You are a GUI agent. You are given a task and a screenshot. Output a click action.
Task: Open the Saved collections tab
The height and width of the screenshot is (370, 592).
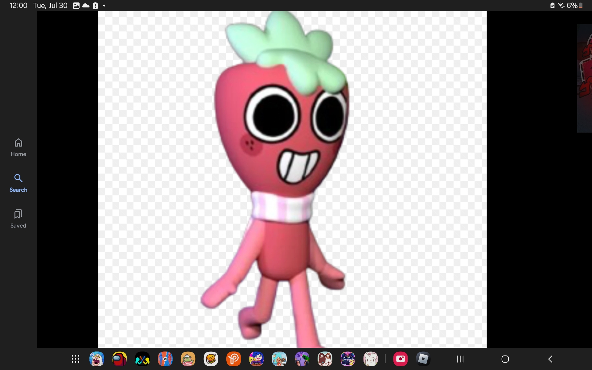(18, 219)
